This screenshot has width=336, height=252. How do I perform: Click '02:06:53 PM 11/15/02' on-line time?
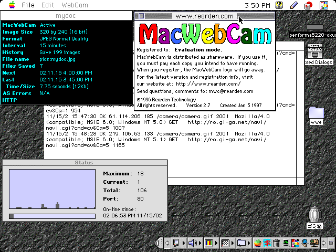[133, 215]
